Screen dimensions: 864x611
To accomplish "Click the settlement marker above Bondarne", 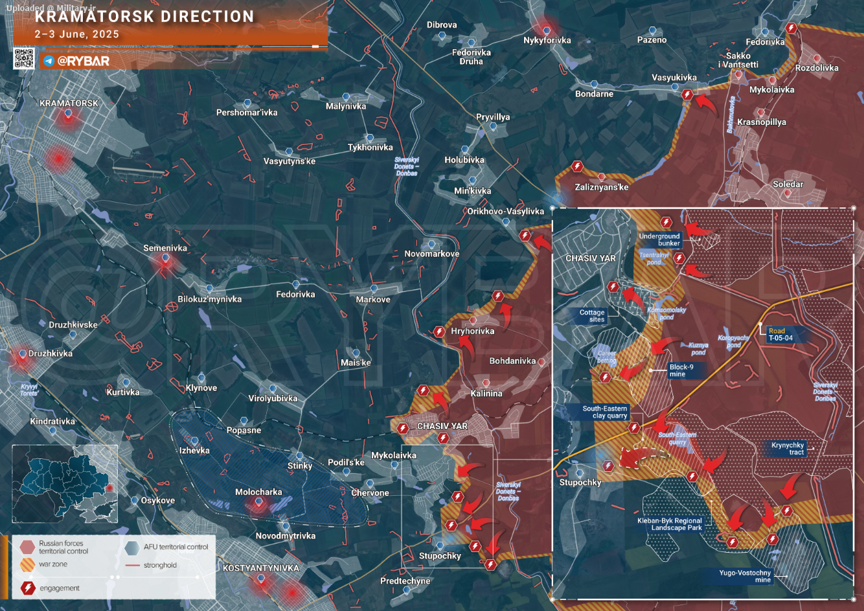I will pos(594,84).
